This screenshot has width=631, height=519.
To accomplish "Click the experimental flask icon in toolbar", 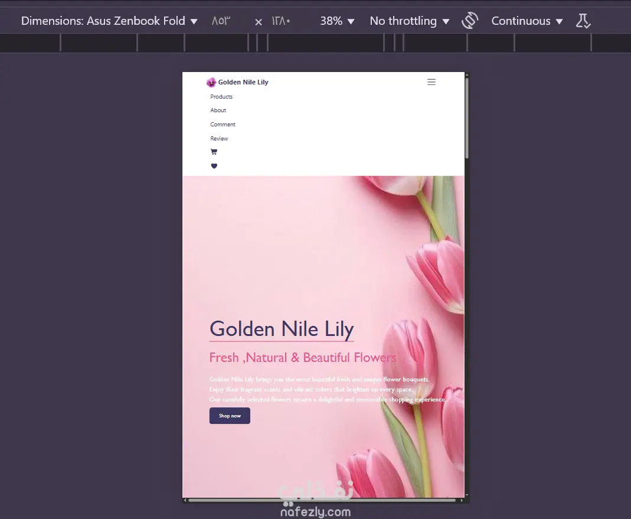I will click(583, 21).
